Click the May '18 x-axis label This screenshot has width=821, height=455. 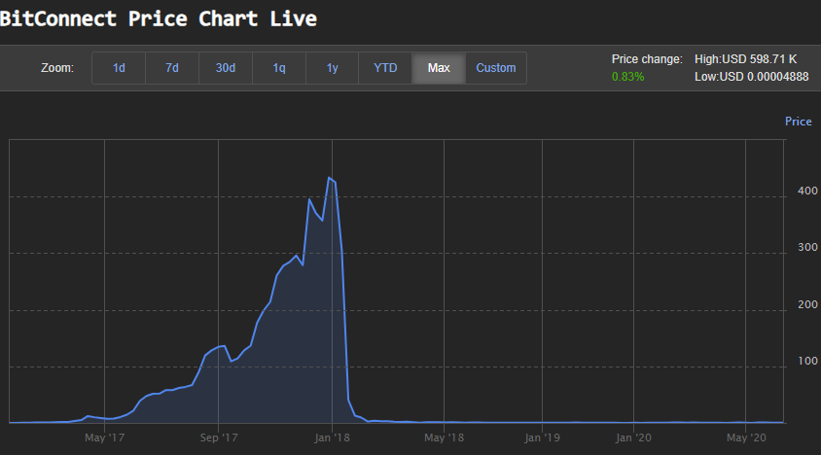click(444, 438)
